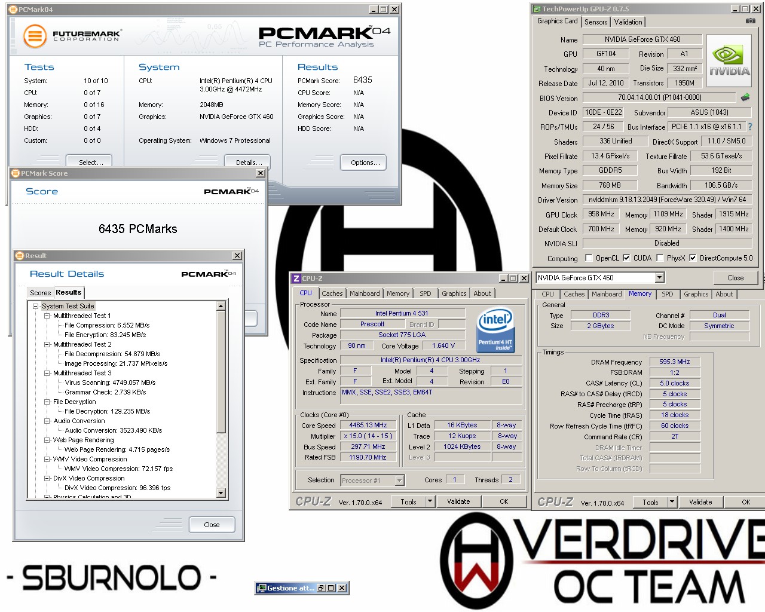Click the Details... button in PCMark04
Viewport: 765px width, 612px height.
(x=247, y=162)
